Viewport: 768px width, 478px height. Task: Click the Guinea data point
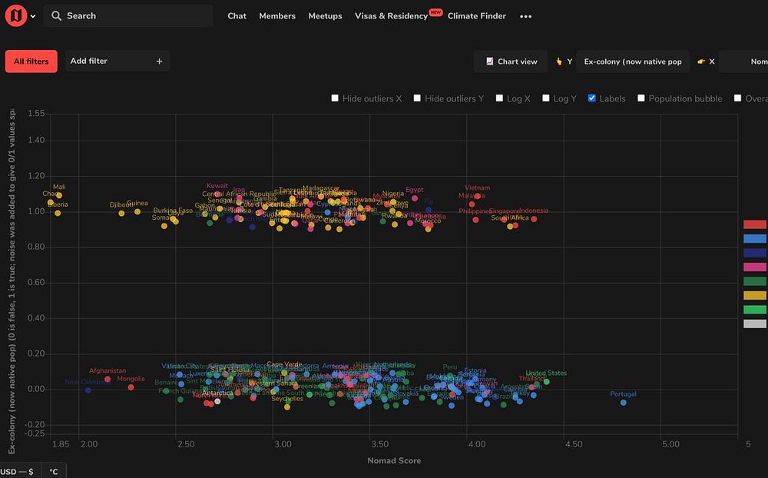[137, 212]
